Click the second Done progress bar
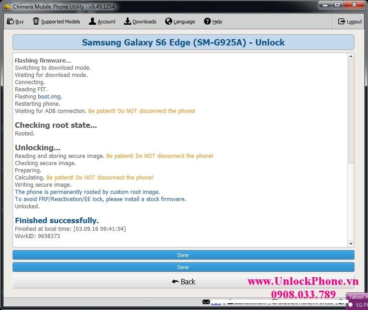This screenshot has height=310, width=368. [x=183, y=267]
